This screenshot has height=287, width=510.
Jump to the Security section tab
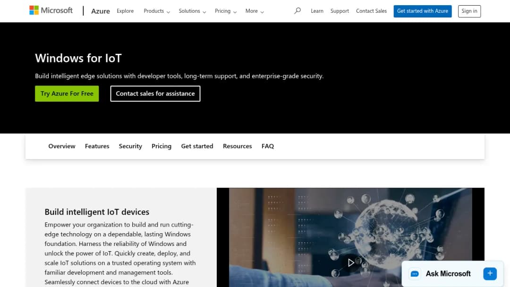pyautogui.click(x=130, y=146)
